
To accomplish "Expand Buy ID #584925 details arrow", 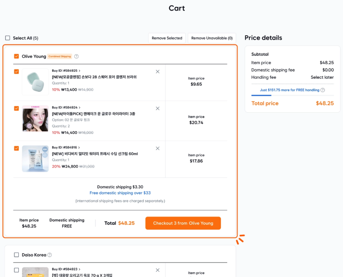I will coord(79,70).
